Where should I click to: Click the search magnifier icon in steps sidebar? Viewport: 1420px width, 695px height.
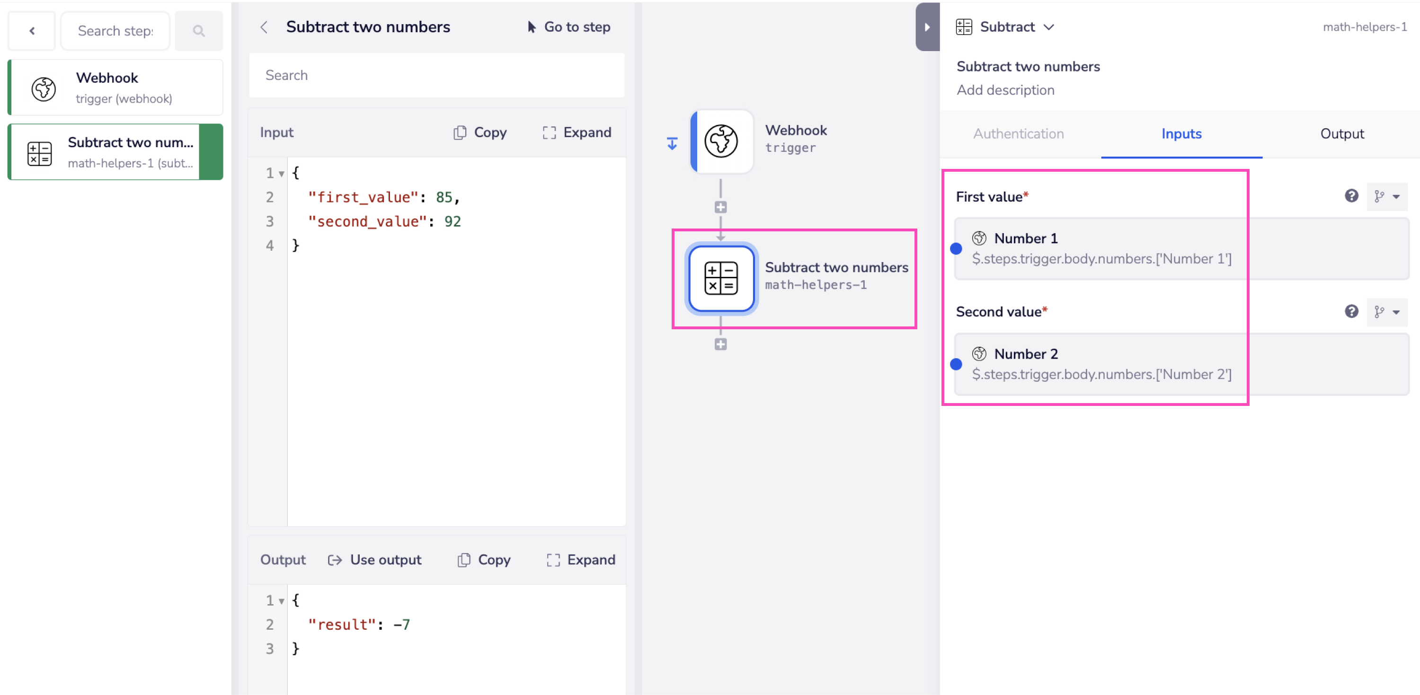199,31
